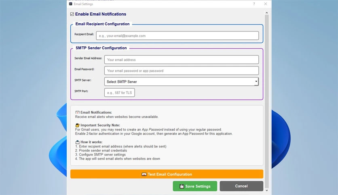Click the envelope icon beside Email Notifications heading

(77, 112)
